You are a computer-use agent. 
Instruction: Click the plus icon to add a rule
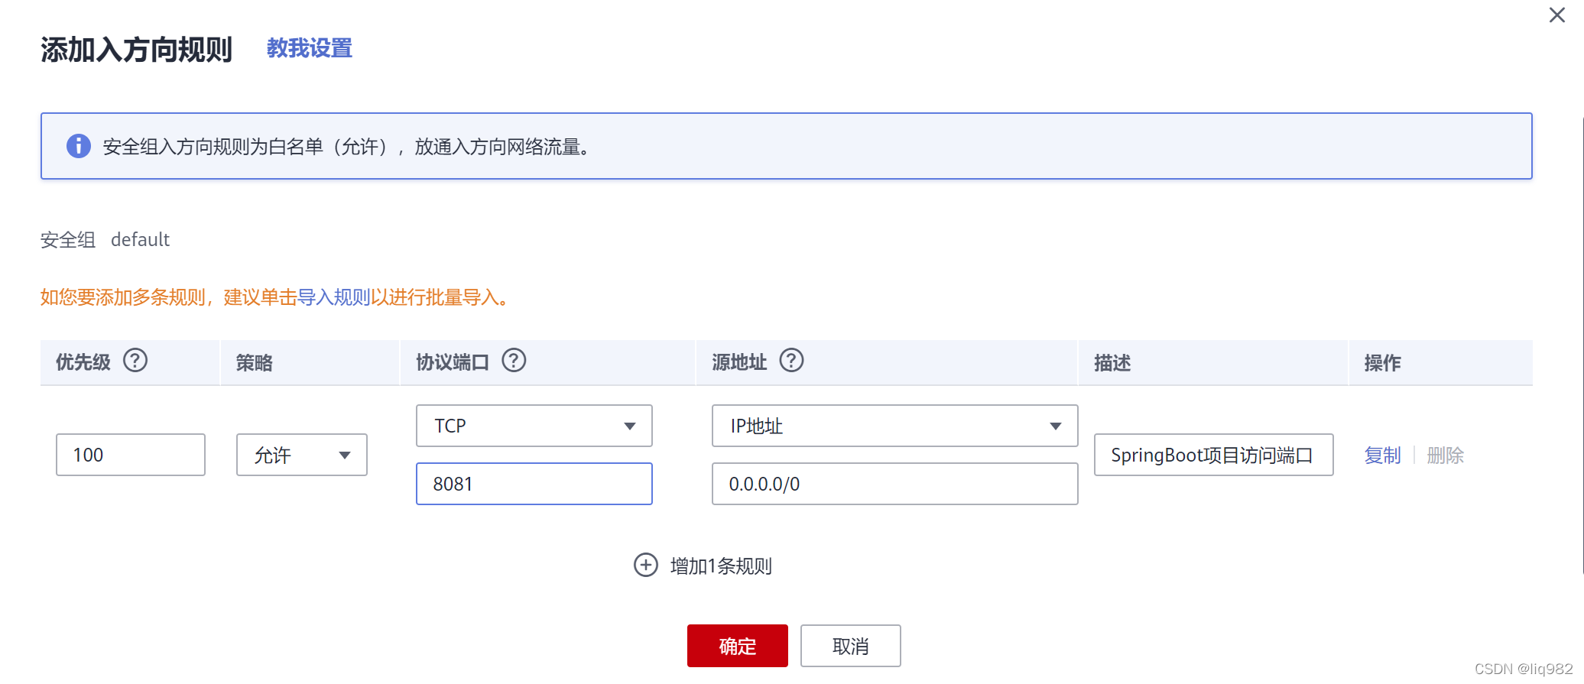(646, 565)
